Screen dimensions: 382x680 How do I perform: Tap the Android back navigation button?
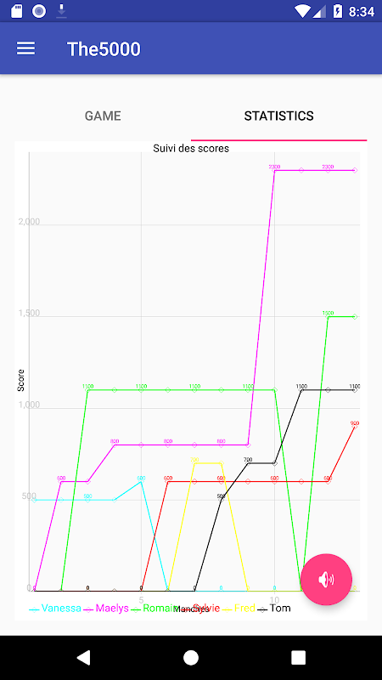pyautogui.click(x=83, y=657)
